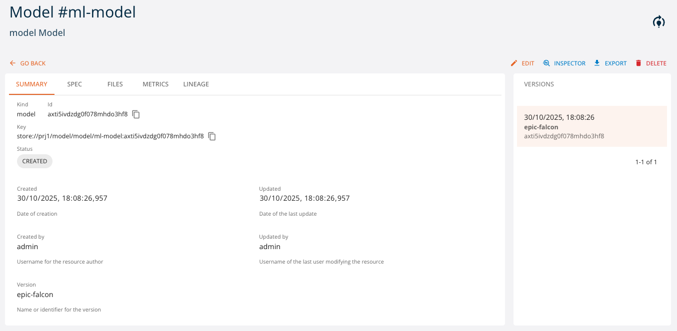Select the epic-falcon version entry
This screenshot has height=331, width=677.
(x=591, y=126)
